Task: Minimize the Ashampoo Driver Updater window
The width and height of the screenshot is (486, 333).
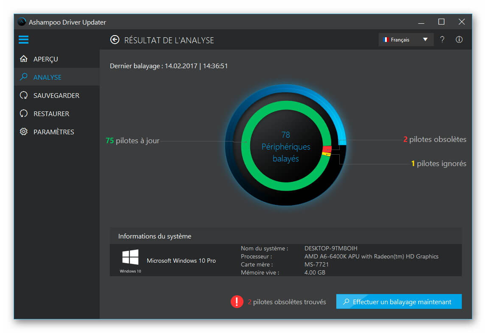Action: coord(421,22)
